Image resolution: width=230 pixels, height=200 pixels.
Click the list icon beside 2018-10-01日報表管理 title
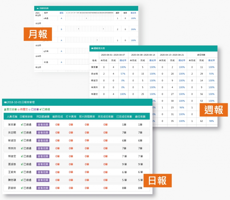5,102
